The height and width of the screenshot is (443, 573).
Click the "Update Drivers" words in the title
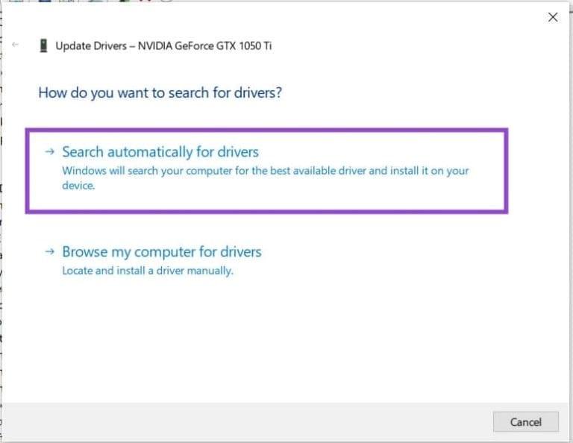coord(90,46)
